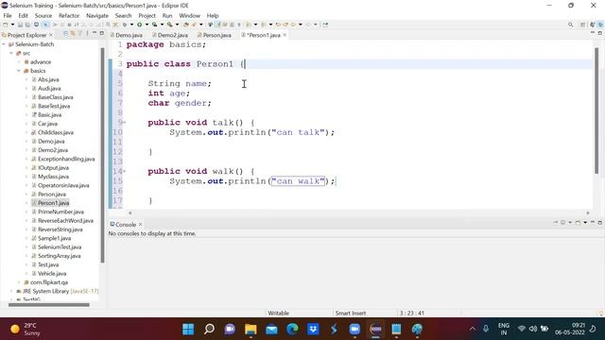Open clock and date showing 09:21
This screenshot has height=340, width=605.
pyautogui.click(x=570, y=329)
